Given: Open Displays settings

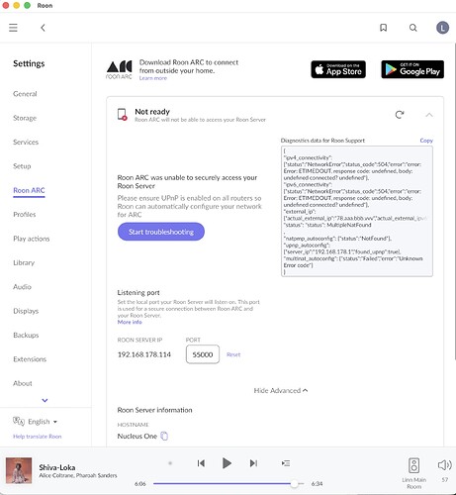Looking at the screenshot, I should [26, 311].
